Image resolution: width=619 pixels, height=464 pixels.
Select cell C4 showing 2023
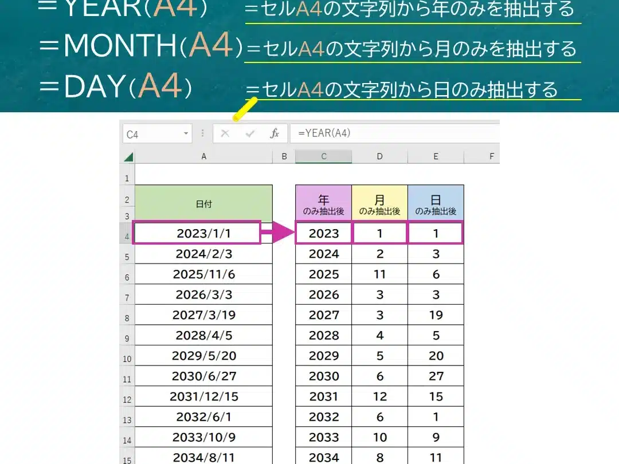coord(324,233)
